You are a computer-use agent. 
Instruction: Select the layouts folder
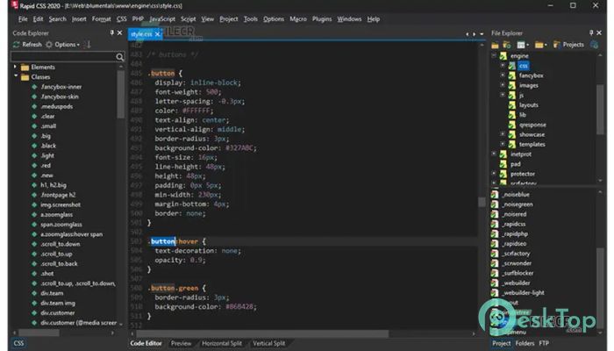tap(528, 105)
